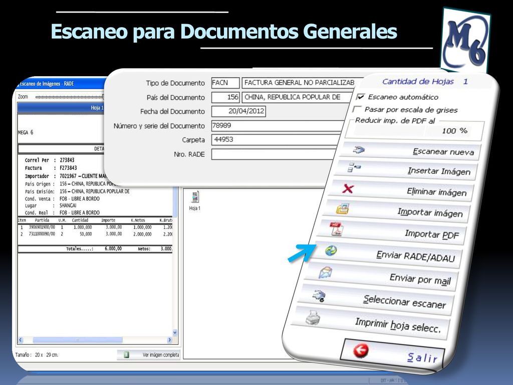Click the Cantidad de Hojas value
The image size is (513, 385).
(465, 82)
